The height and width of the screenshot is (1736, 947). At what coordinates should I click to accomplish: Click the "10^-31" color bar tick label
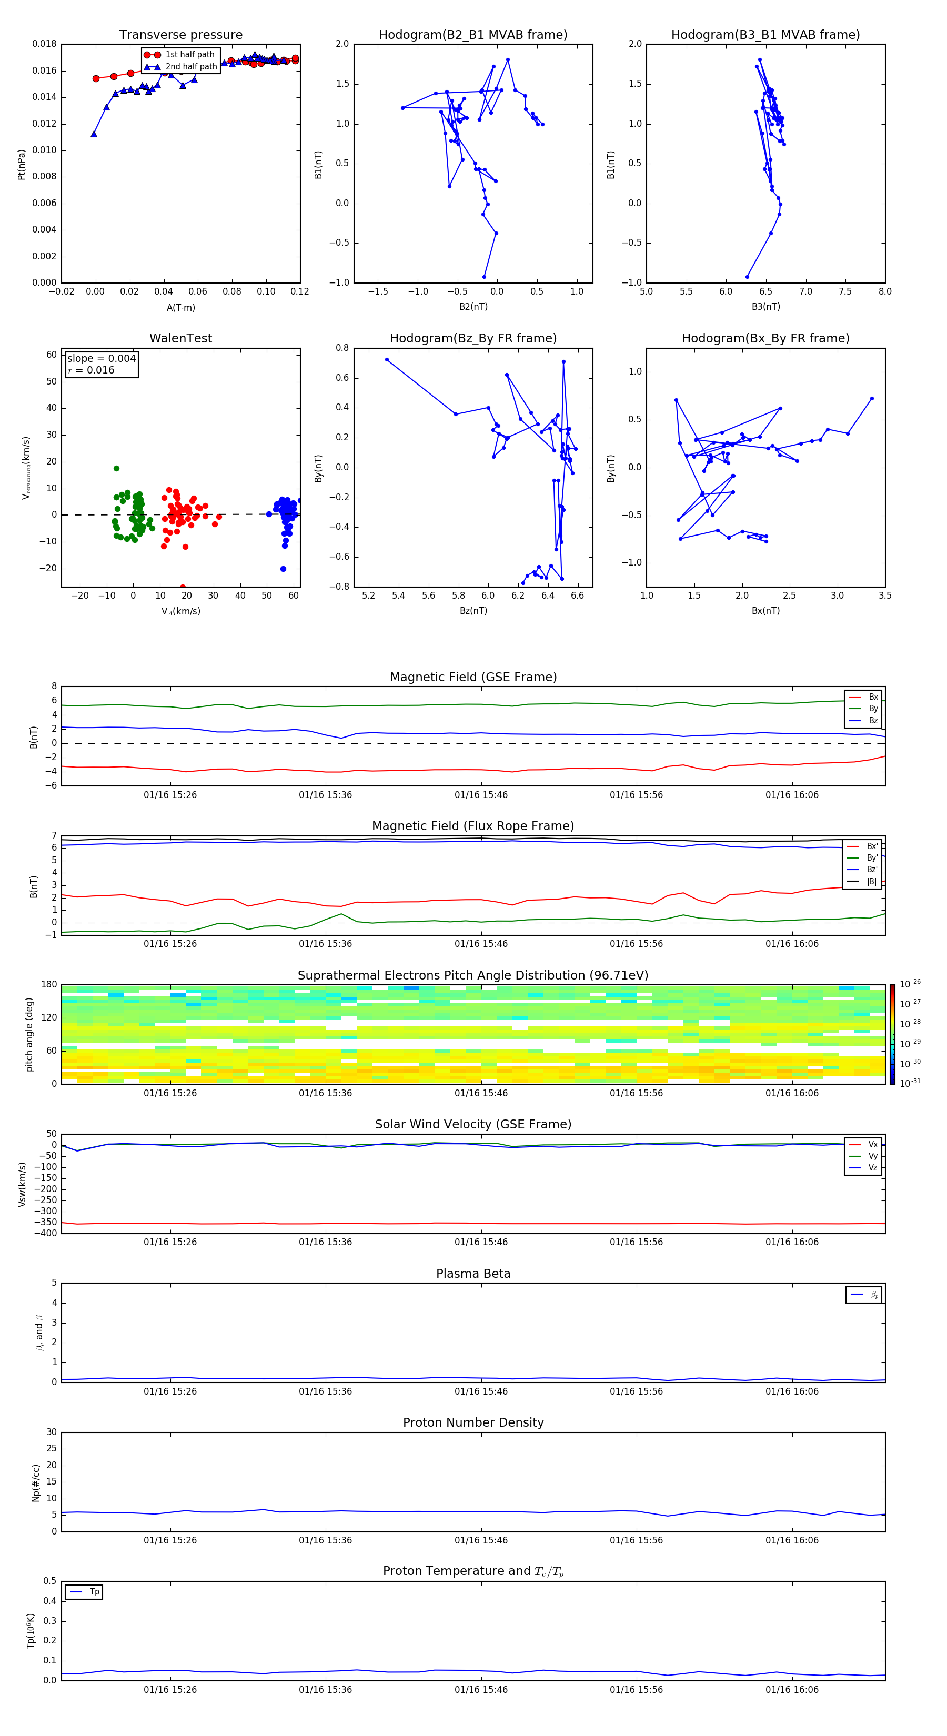pyautogui.click(x=910, y=1083)
